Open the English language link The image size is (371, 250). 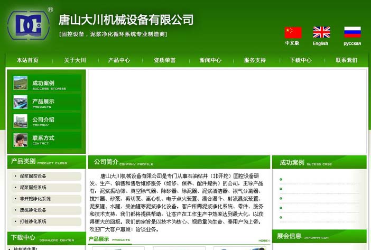pyautogui.click(x=320, y=43)
